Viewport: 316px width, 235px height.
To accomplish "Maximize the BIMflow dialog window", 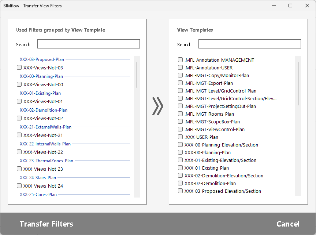I will pos(290,6).
